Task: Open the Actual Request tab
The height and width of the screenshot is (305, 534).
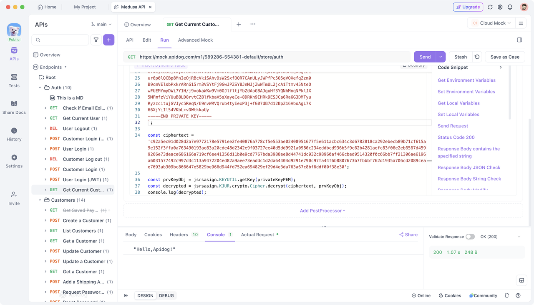Action: coord(259,235)
